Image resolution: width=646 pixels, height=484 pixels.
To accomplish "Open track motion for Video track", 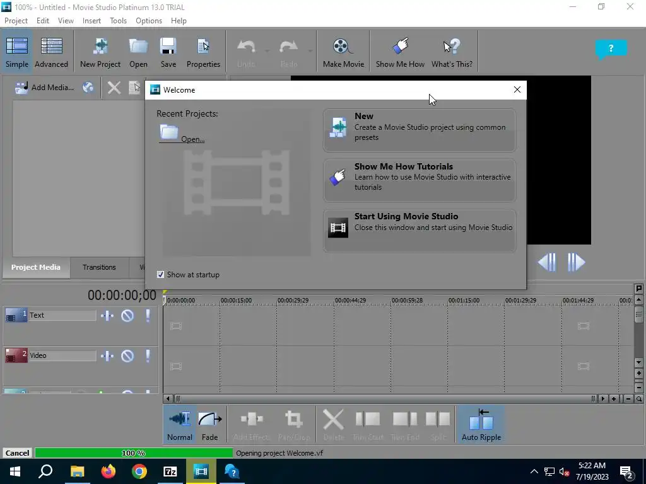I will tap(107, 356).
